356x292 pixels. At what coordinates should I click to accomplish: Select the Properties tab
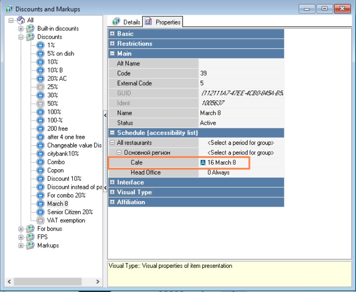pyautogui.click(x=168, y=22)
